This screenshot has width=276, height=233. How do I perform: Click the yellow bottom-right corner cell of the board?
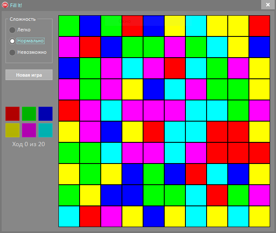[259, 216]
